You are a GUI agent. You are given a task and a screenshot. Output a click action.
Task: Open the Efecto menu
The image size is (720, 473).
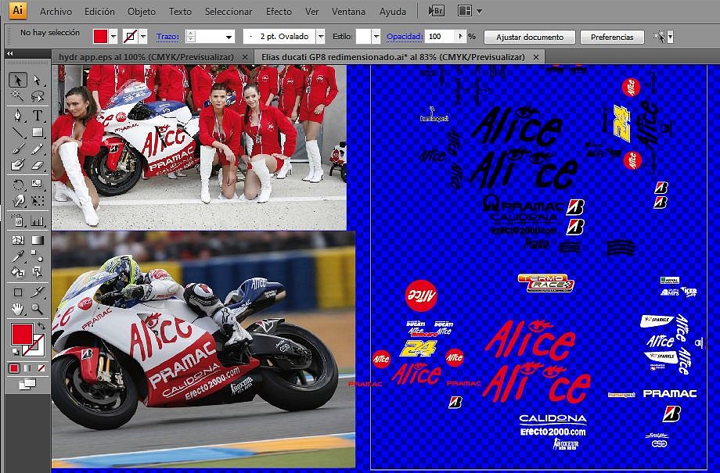(279, 12)
